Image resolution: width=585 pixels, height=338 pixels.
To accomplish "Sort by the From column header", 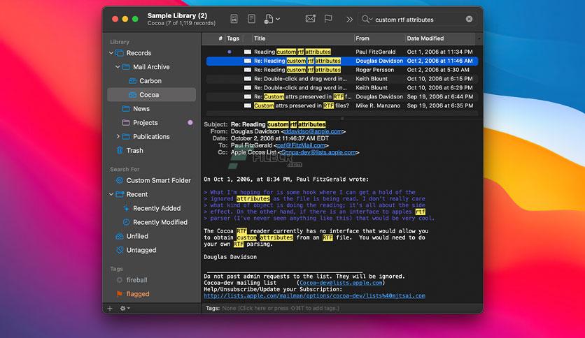I will 362,38.
